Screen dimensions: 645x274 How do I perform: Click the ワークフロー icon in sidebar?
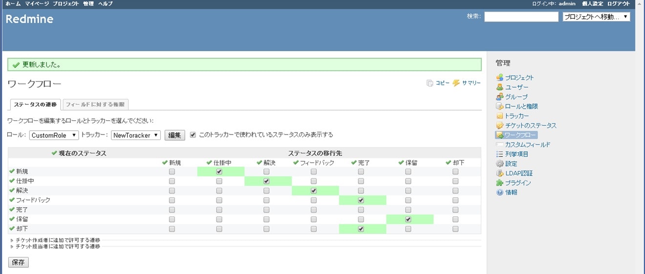499,135
